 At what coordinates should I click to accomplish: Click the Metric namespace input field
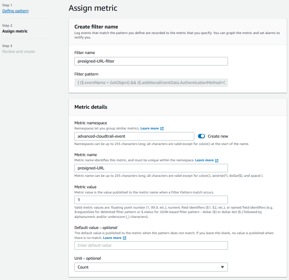coord(134,136)
